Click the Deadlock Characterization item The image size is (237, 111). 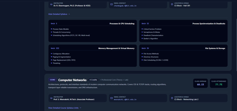[153, 35]
